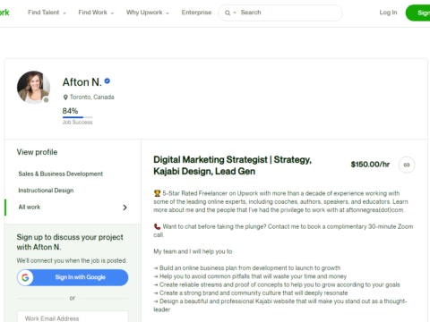The width and height of the screenshot is (430, 322).
Task: Select the Instructional Design profile
Action: pos(46,191)
